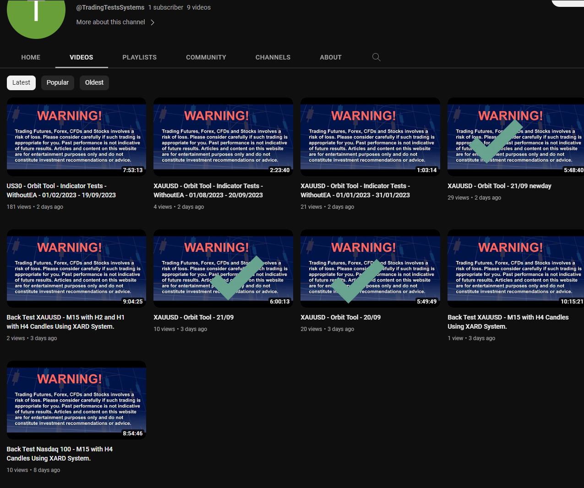This screenshot has height=488, width=584.
Task: Click title XAUUSD - Orbit Tool - 21/09 newday
Action: [x=499, y=186]
